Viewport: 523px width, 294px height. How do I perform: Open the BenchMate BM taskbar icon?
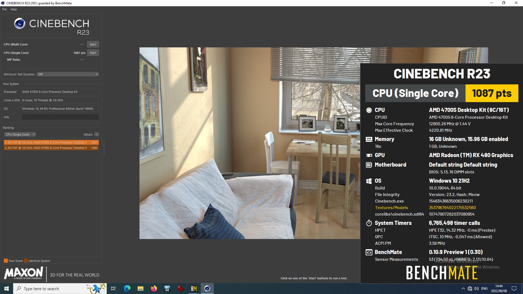pos(194,289)
